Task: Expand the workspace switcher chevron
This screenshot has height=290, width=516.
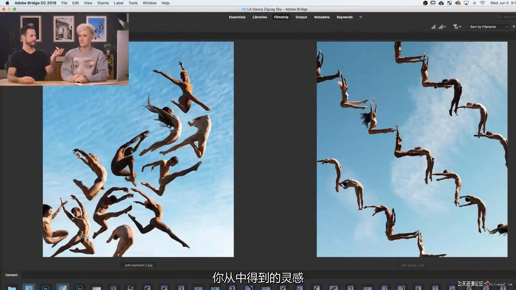Action: (361, 17)
